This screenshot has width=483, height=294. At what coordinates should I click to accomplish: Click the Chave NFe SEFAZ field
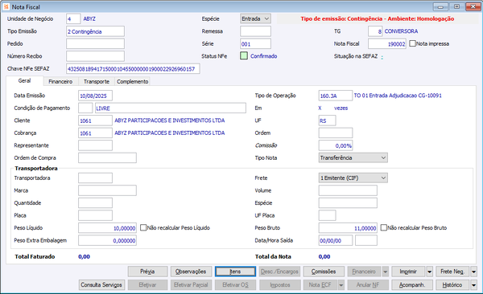coord(133,69)
